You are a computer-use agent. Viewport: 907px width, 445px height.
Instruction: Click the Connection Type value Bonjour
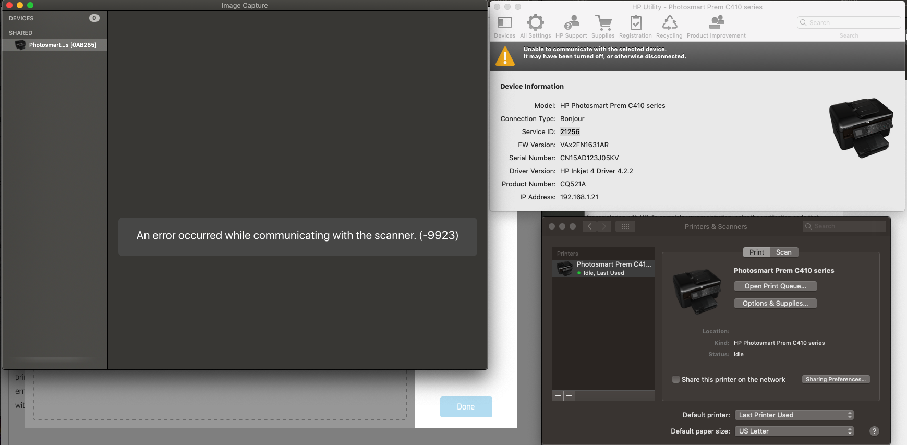coord(572,118)
